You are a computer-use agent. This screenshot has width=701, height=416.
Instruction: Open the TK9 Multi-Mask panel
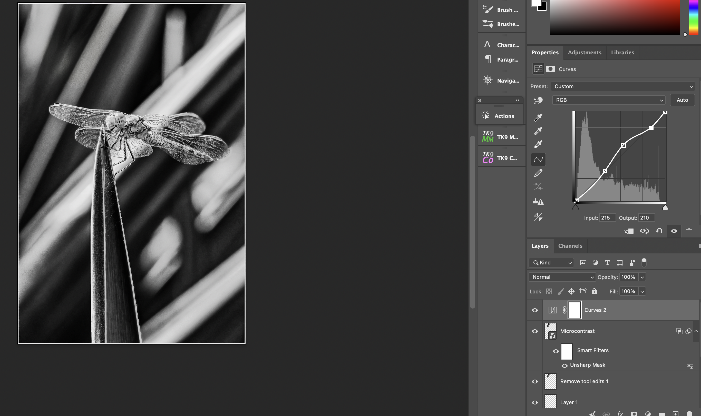click(501, 137)
